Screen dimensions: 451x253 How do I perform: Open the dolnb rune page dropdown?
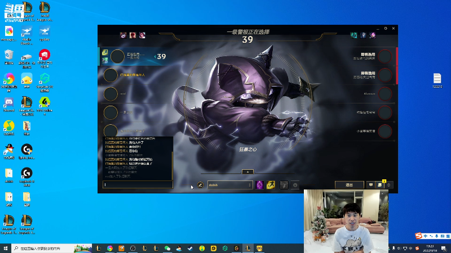coord(230,185)
